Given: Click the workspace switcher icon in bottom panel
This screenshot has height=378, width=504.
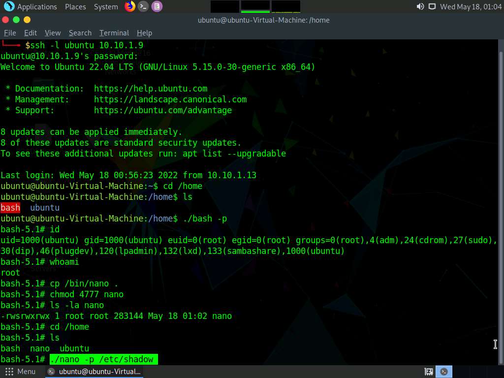Looking at the screenshot, I should click(429, 372).
